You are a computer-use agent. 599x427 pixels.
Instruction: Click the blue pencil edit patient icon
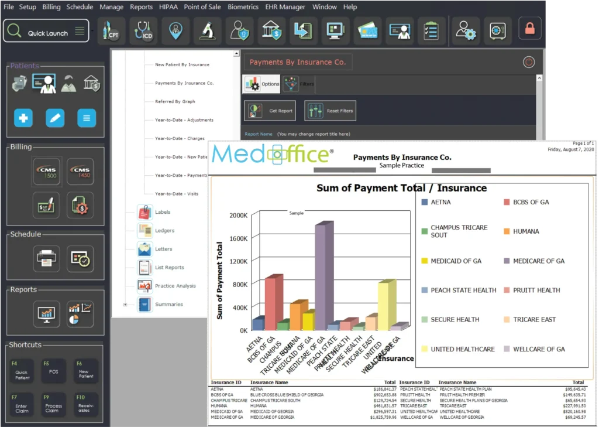point(55,118)
